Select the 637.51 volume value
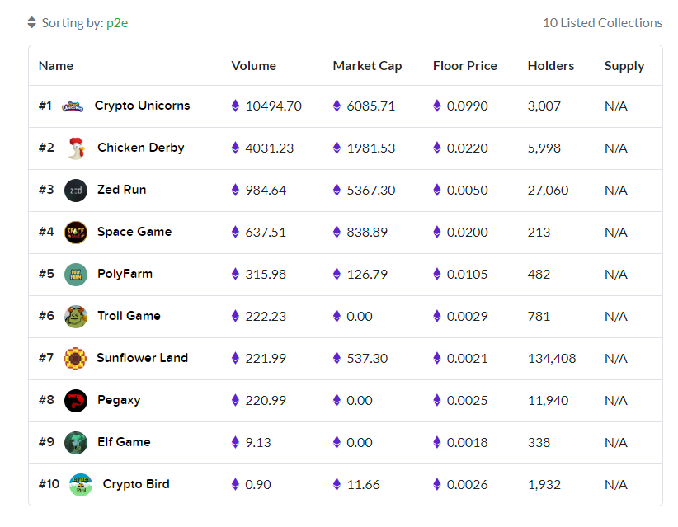The height and width of the screenshot is (527, 678). 266,232
